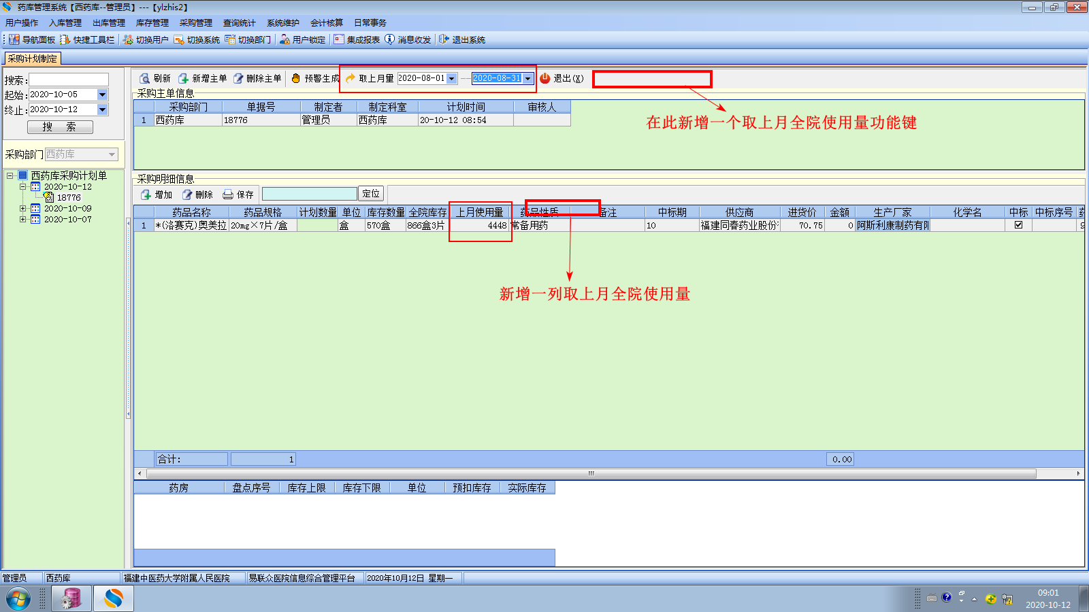Click the 删除 delete detail icon
The width and height of the screenshot is (1089, 612).
click(x=186, y=194)
